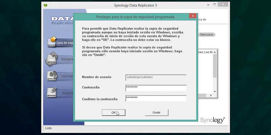
Task: Click the Confirme la contraseña label
Action: (100, 99)
